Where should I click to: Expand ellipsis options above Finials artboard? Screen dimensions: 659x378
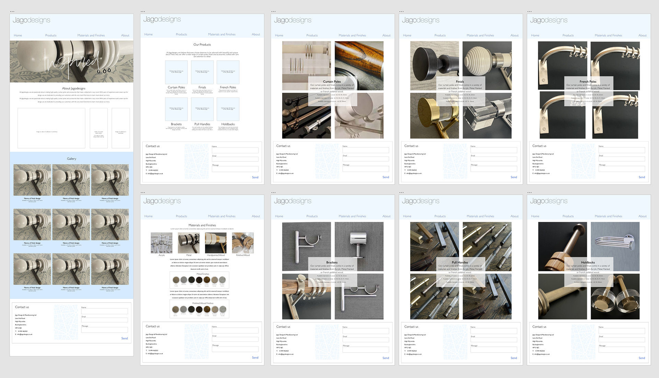[x=402, y=12]
